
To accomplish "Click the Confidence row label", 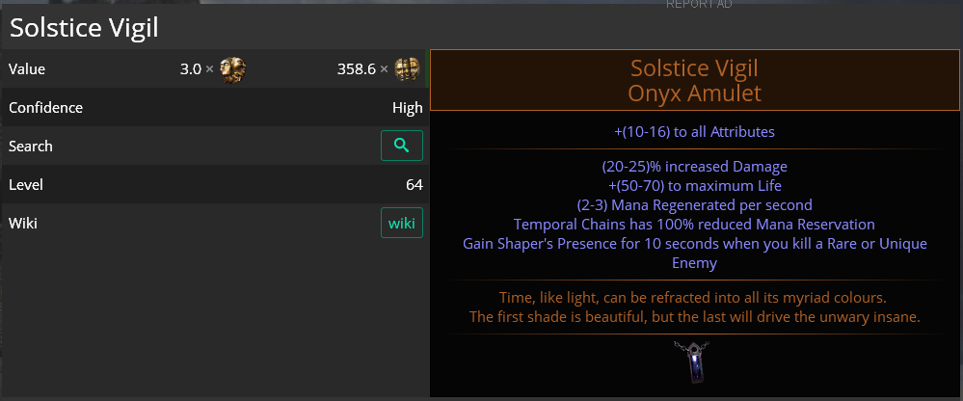I will 45,108.
